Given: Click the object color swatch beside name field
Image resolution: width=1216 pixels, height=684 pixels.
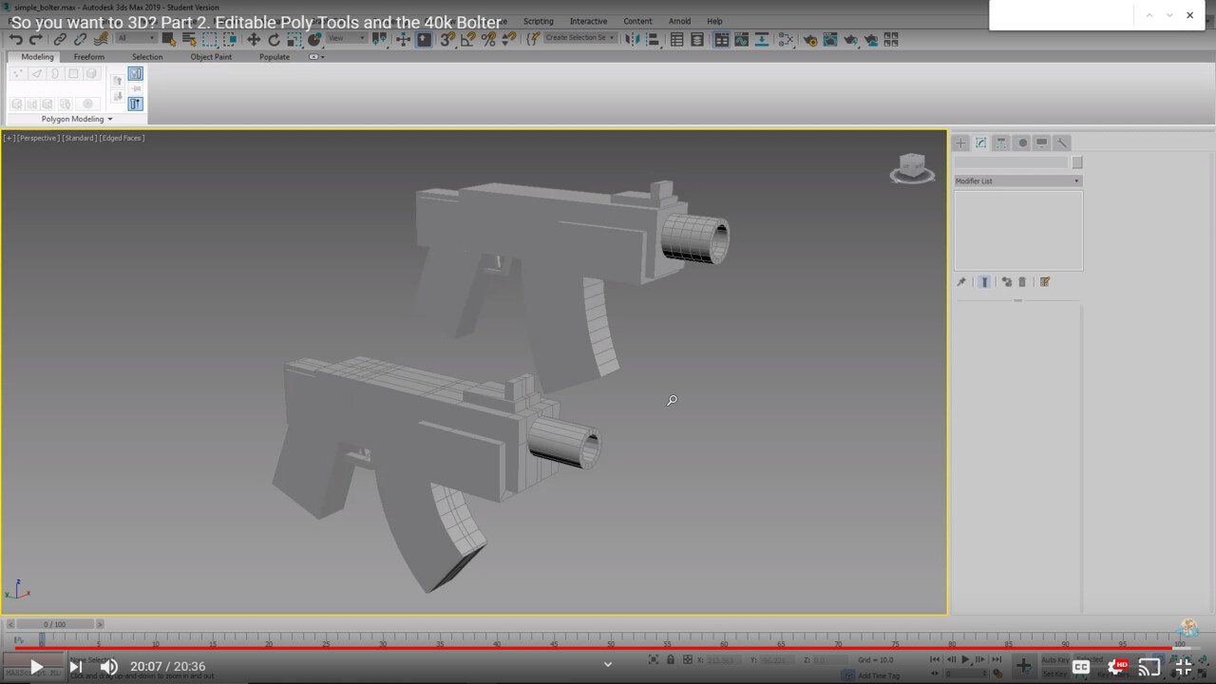Looking at the screenshot, I should (x=1077, y=162).
